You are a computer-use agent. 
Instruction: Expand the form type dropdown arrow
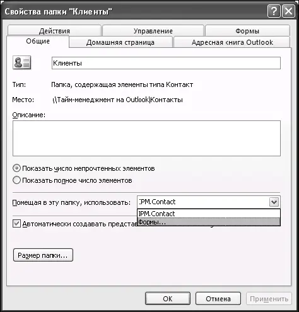click(x=274, y=202)
